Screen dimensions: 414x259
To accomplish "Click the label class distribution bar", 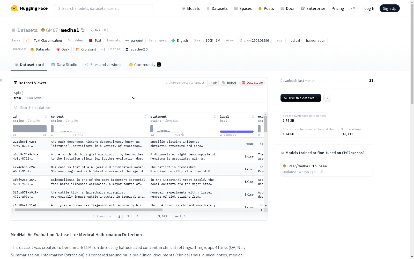I will coord(237,132).
